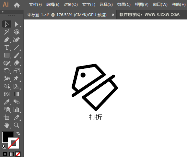Reset to default fill and stroke

pyautogui.click(x=4, y=147)
